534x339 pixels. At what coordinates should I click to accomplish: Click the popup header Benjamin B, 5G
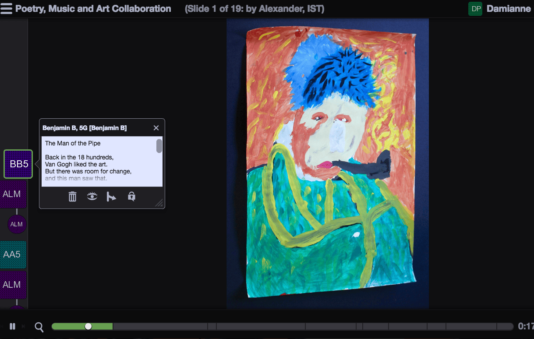pos(85,128)
